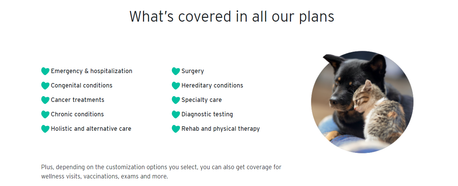
Task: Click the Rehab and physical therapy text
Action: (221, 129)
